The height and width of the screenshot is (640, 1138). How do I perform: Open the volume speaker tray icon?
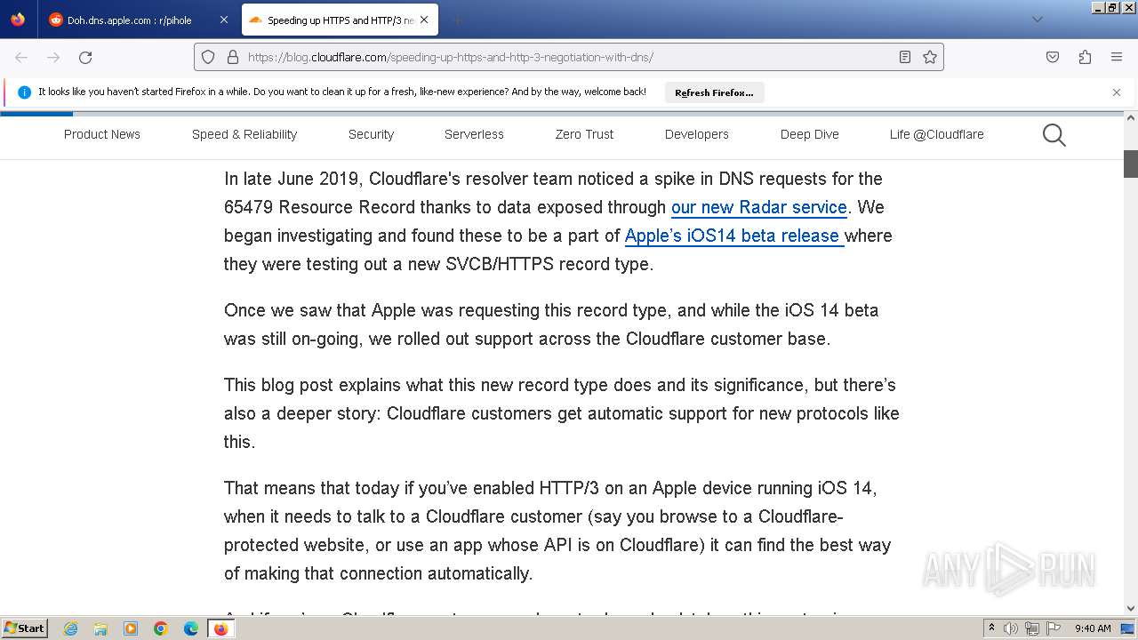click(1011, 628)
